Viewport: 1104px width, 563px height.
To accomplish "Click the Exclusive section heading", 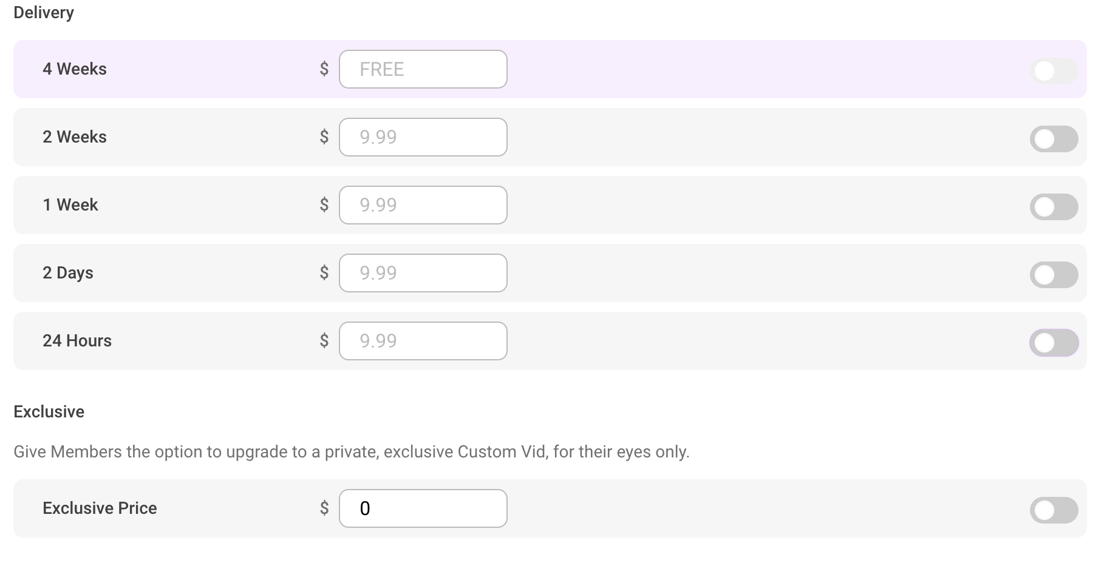I will click(49, 412).
